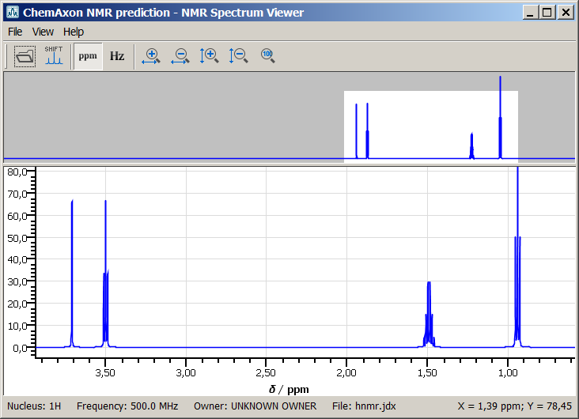The image size is (579, 419).
Task: Zoom in vertically
Action: tap(209, 56)
